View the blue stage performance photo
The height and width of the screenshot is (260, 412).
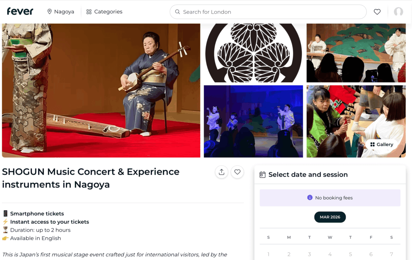tap(253, 121)
